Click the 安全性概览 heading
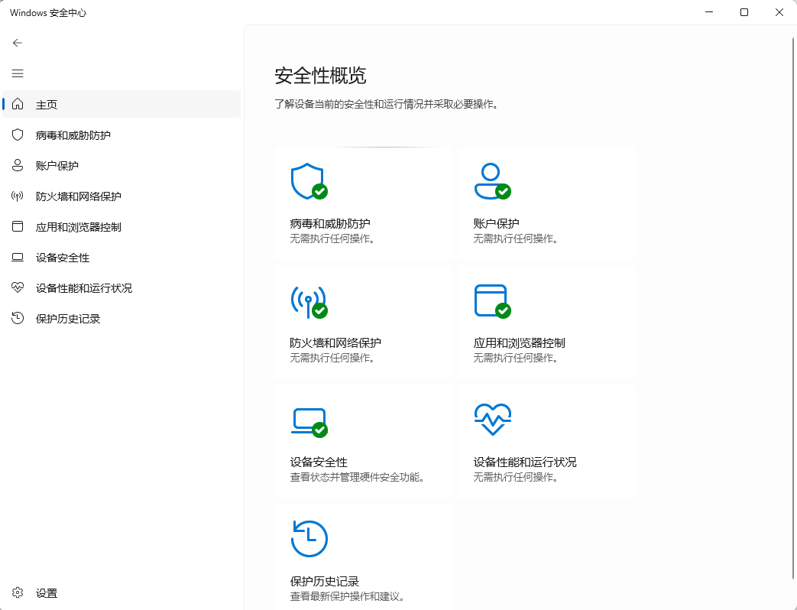Image resolution: width=797 pixels, height=610 pixels. coord(320,76)
